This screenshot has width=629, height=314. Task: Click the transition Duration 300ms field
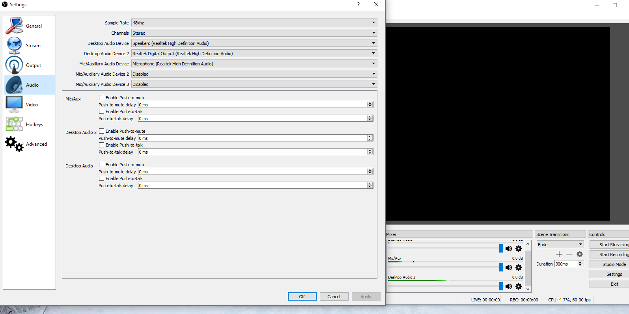point(566,264)
